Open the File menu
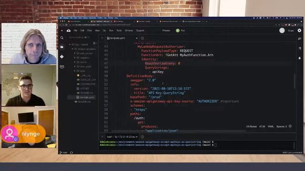 point(75,30)
